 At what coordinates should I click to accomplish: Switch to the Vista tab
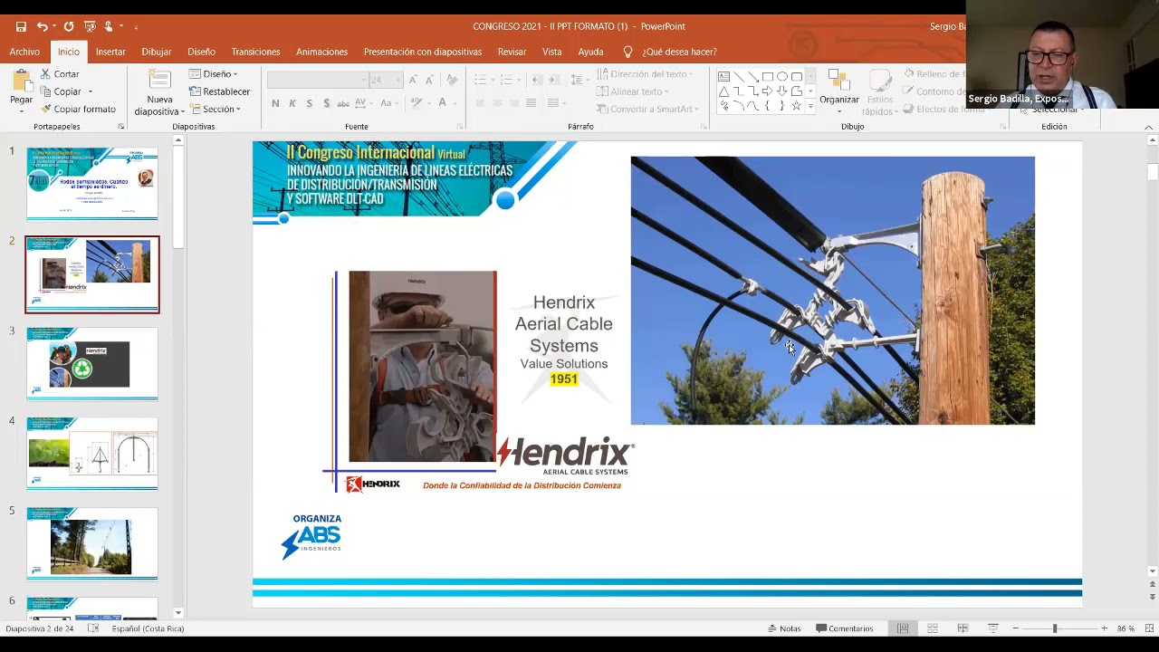[552, 52]
